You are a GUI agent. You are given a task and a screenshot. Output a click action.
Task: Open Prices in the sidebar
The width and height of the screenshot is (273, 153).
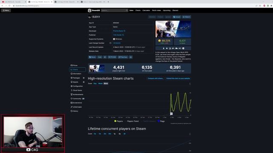pos(78,65)
